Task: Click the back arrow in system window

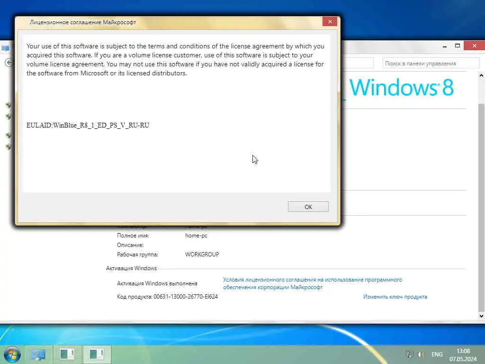Action: pos(9,63)
